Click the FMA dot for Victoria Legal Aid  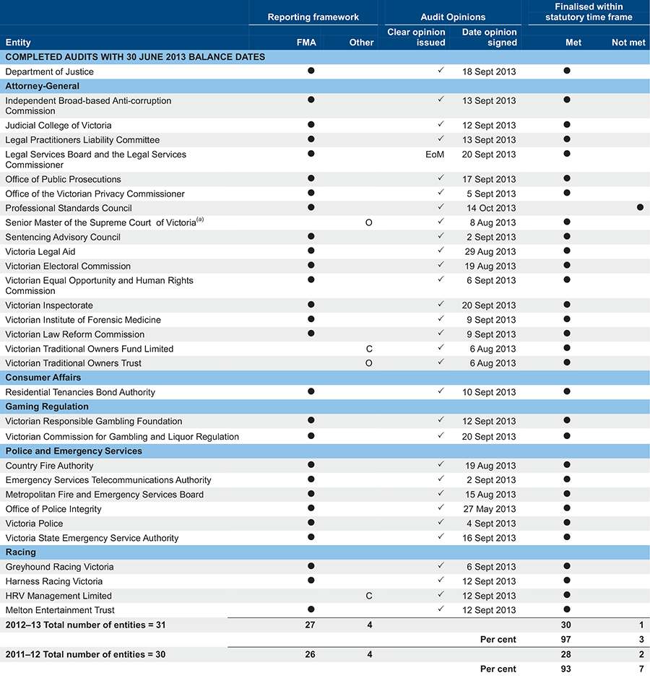coord(311,251)
